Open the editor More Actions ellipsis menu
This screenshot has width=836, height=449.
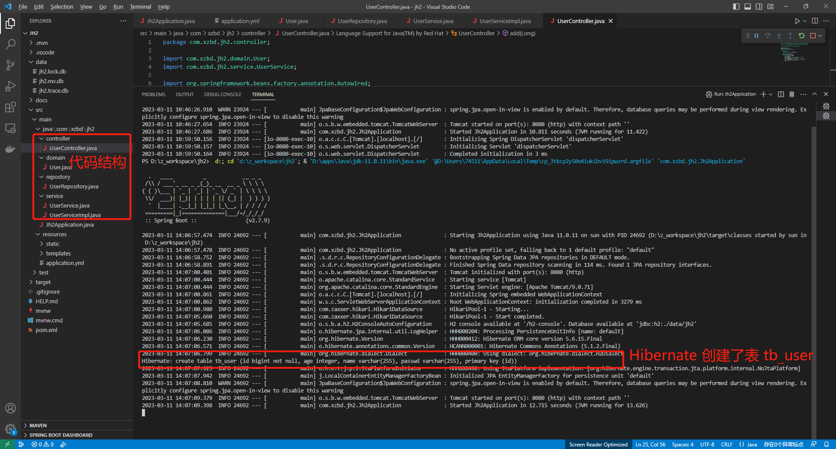tap(826, 21)
